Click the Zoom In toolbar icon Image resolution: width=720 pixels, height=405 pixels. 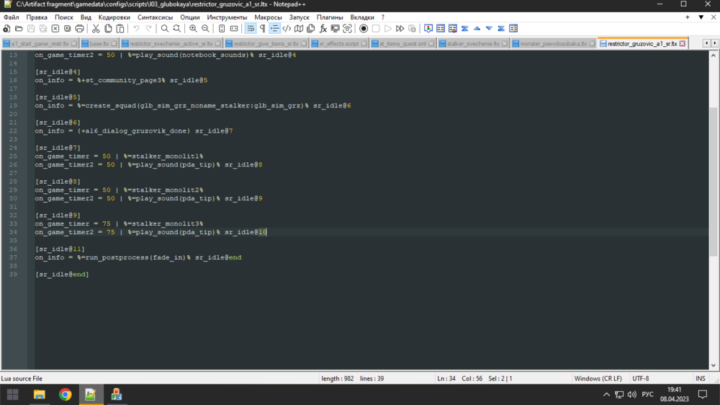193,29
